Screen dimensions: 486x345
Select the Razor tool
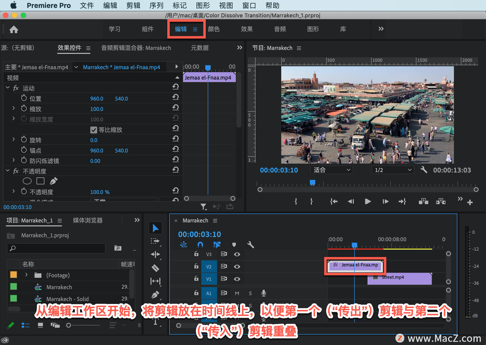coord(155,268)
